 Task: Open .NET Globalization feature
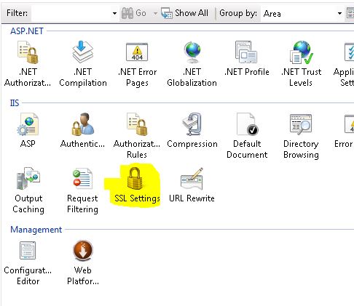pos(192,63)
